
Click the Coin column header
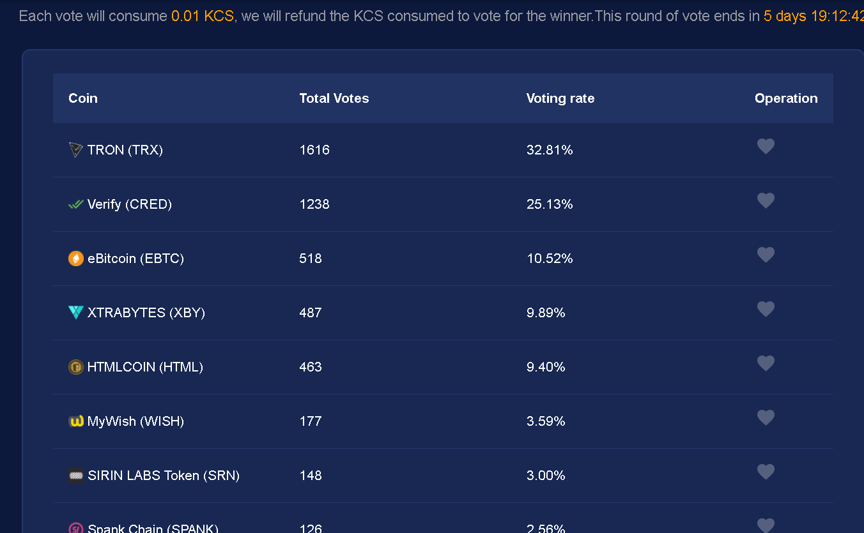(83, 98)
